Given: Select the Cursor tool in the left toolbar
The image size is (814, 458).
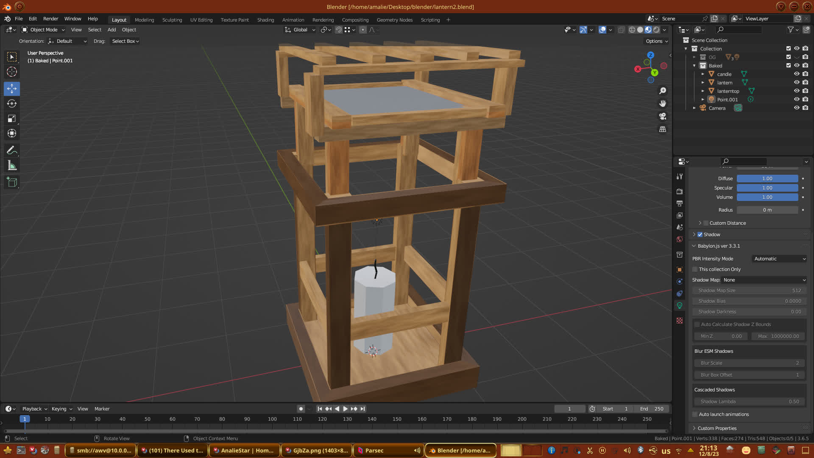Looking at the screenshot, I should (x=12, y=72).
